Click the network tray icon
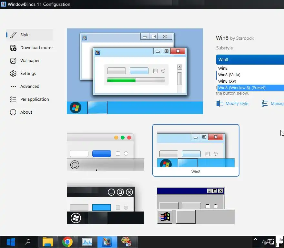This screenshot has height=248, width=284. point(271,242)
